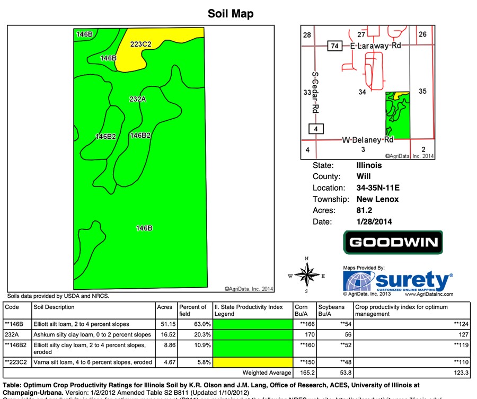Click section number 35 on the location map
Viewport: 477px width, 399px height.
point(422,91)
